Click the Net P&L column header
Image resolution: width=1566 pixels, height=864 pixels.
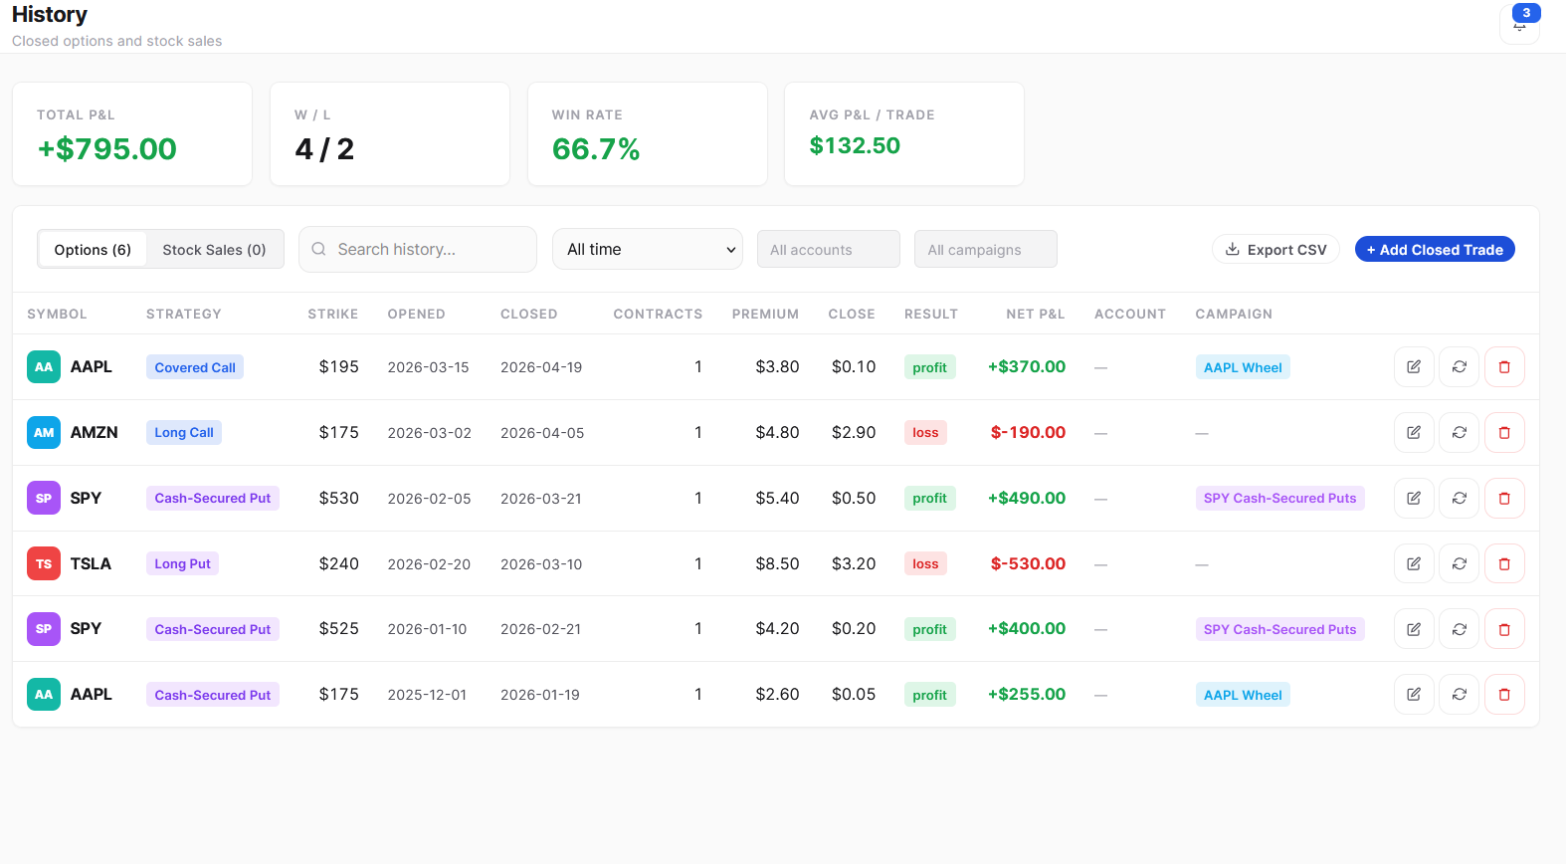coord(1035,314)
